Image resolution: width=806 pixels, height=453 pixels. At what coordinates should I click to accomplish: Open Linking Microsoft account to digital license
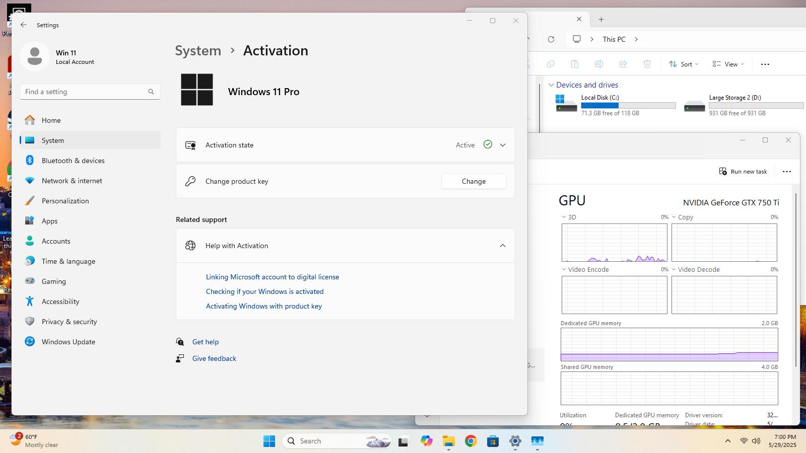click(x=273, y=277)
